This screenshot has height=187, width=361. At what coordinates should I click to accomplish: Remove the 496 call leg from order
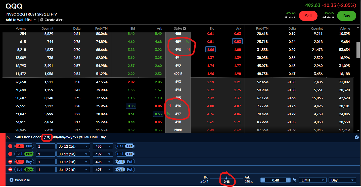[x=10, y=162]
